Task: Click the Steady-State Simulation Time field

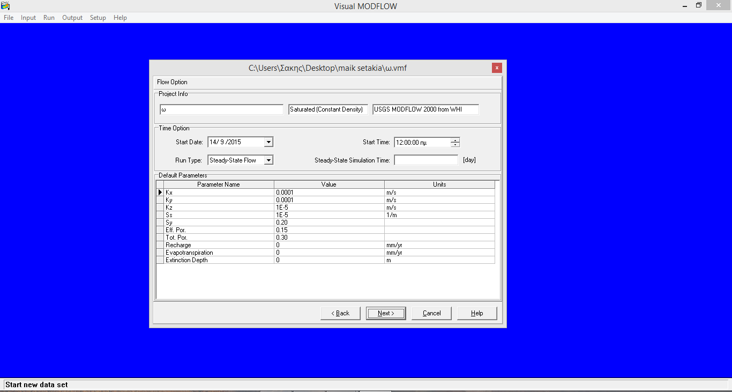Action: pos(426,160)
